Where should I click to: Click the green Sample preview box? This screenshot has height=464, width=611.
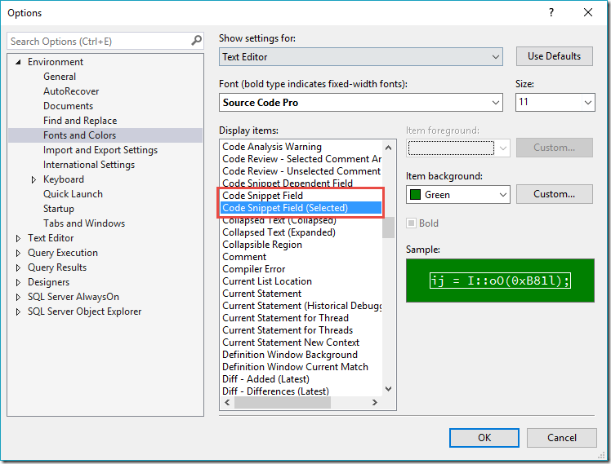point(500,281)
